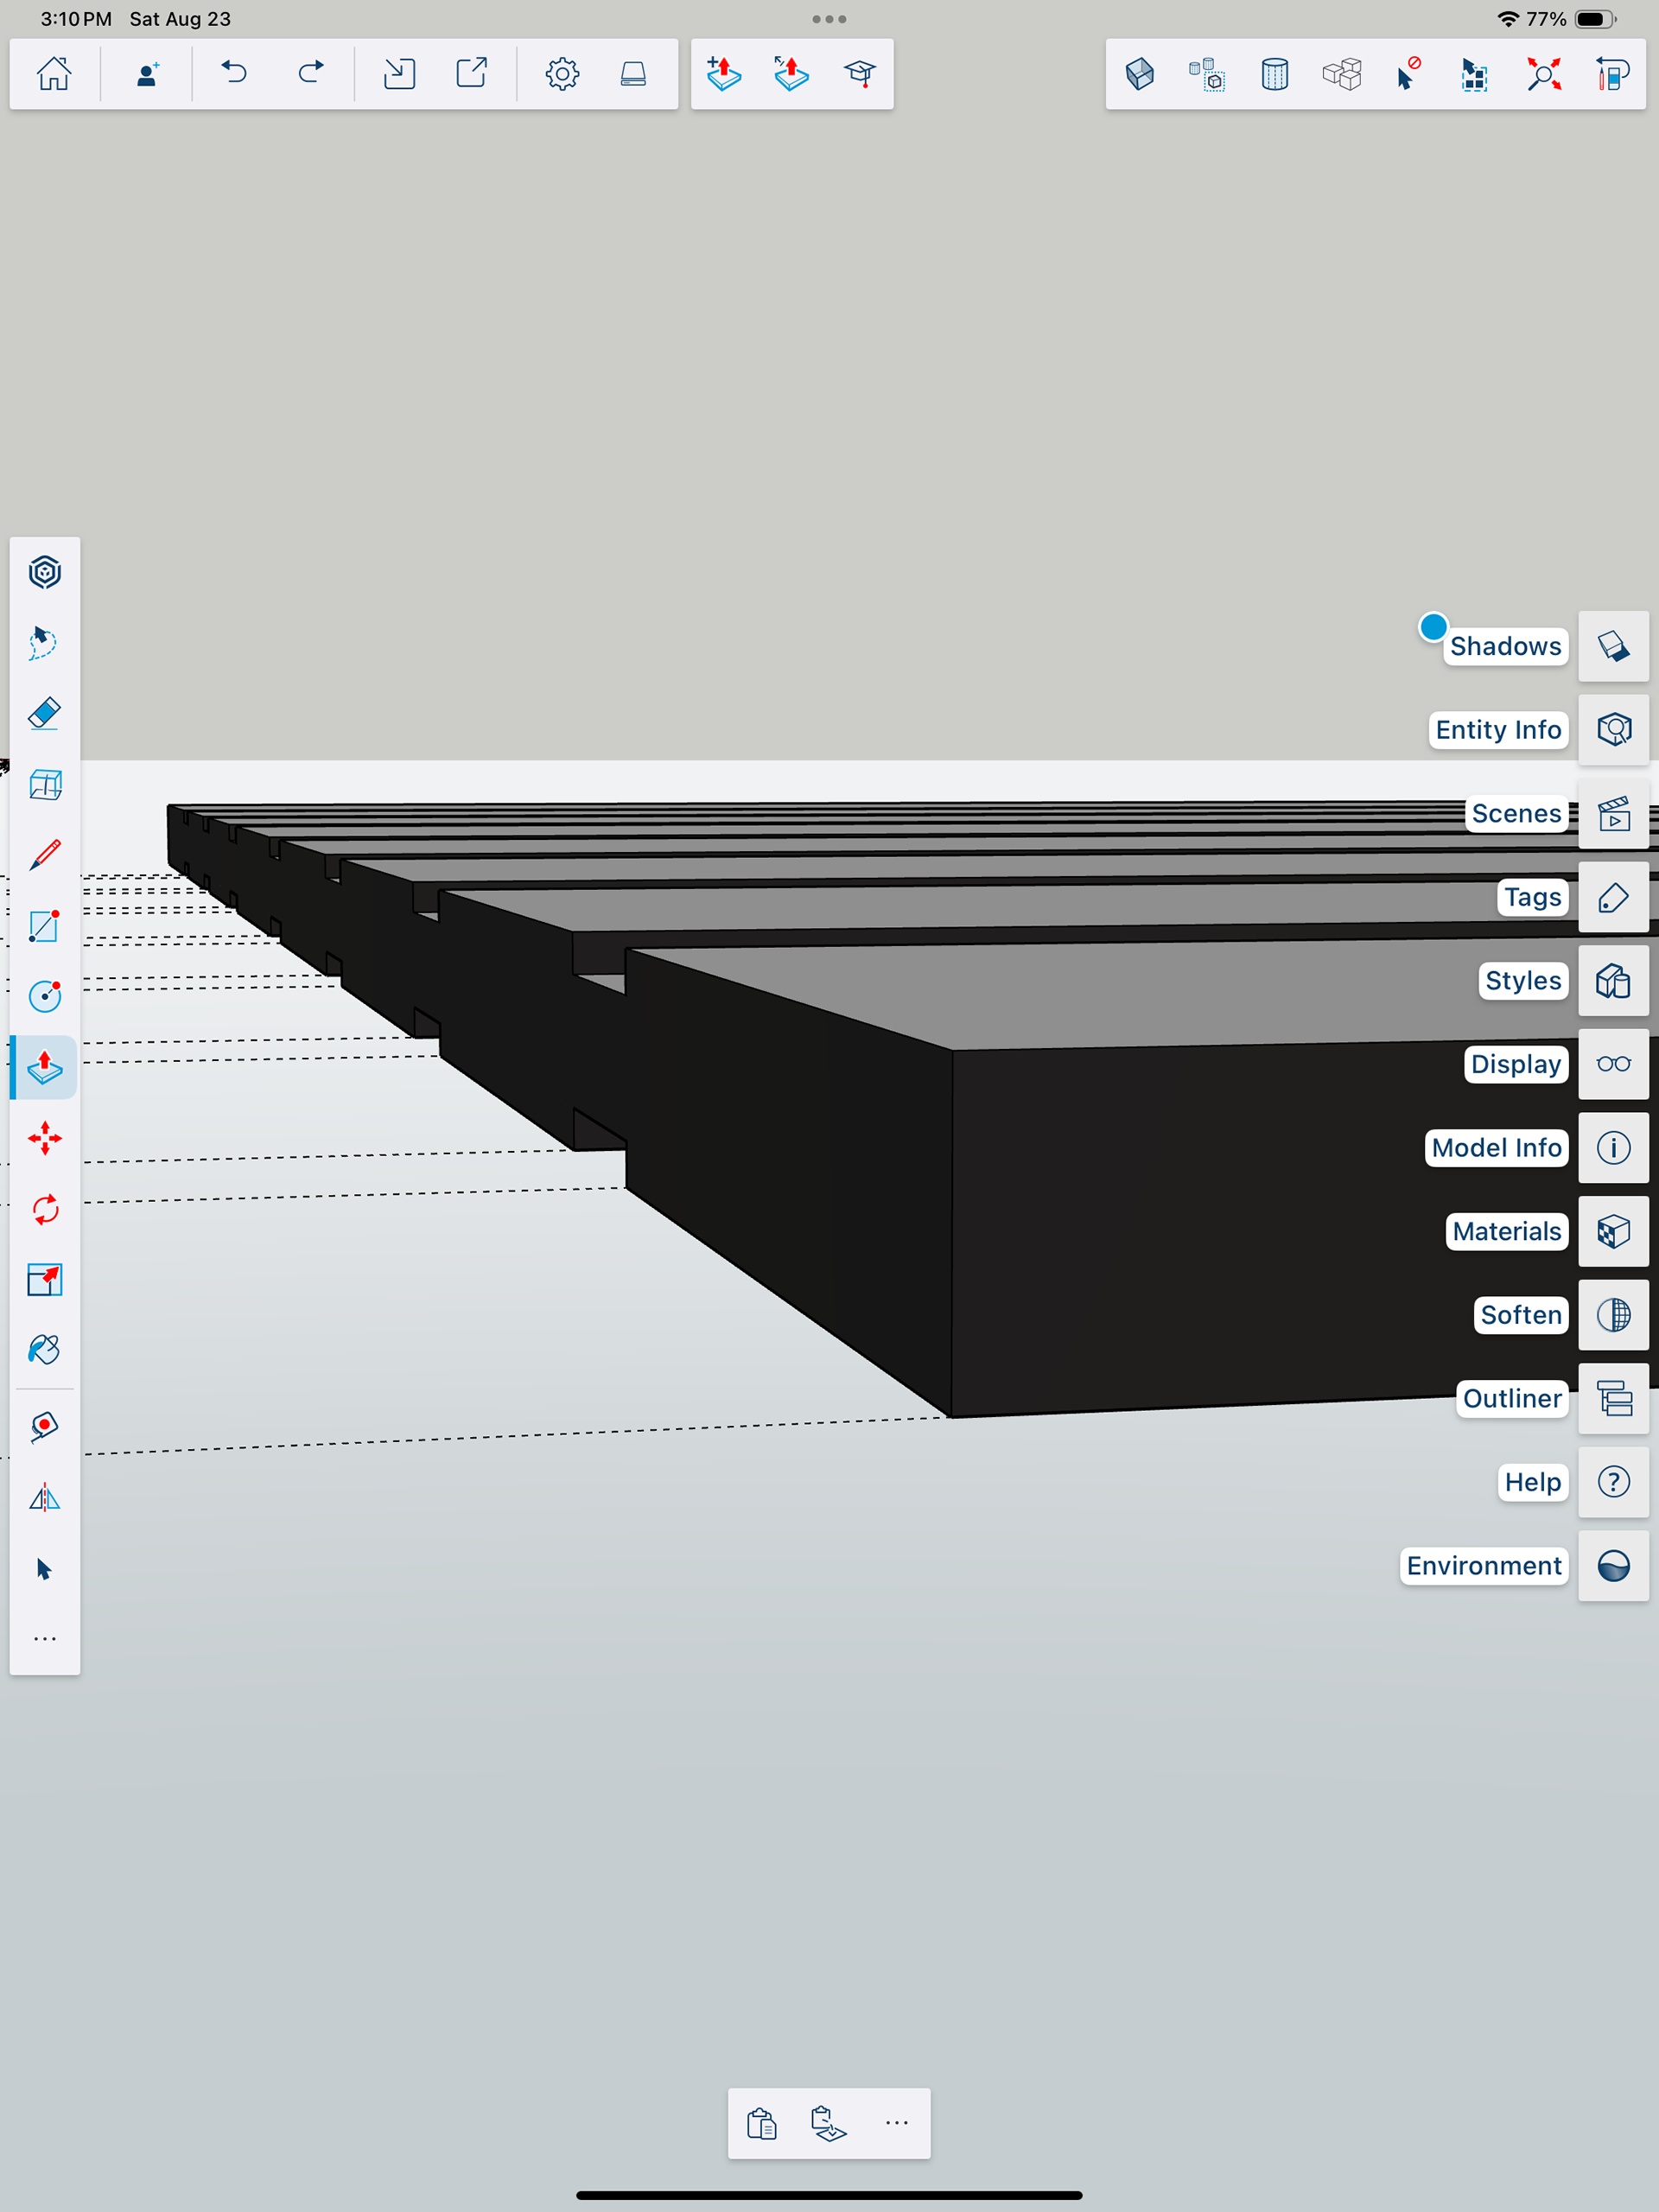1659x2212 pixels.
Task: Open the Outliner panel
Action: point(1612,1398)
